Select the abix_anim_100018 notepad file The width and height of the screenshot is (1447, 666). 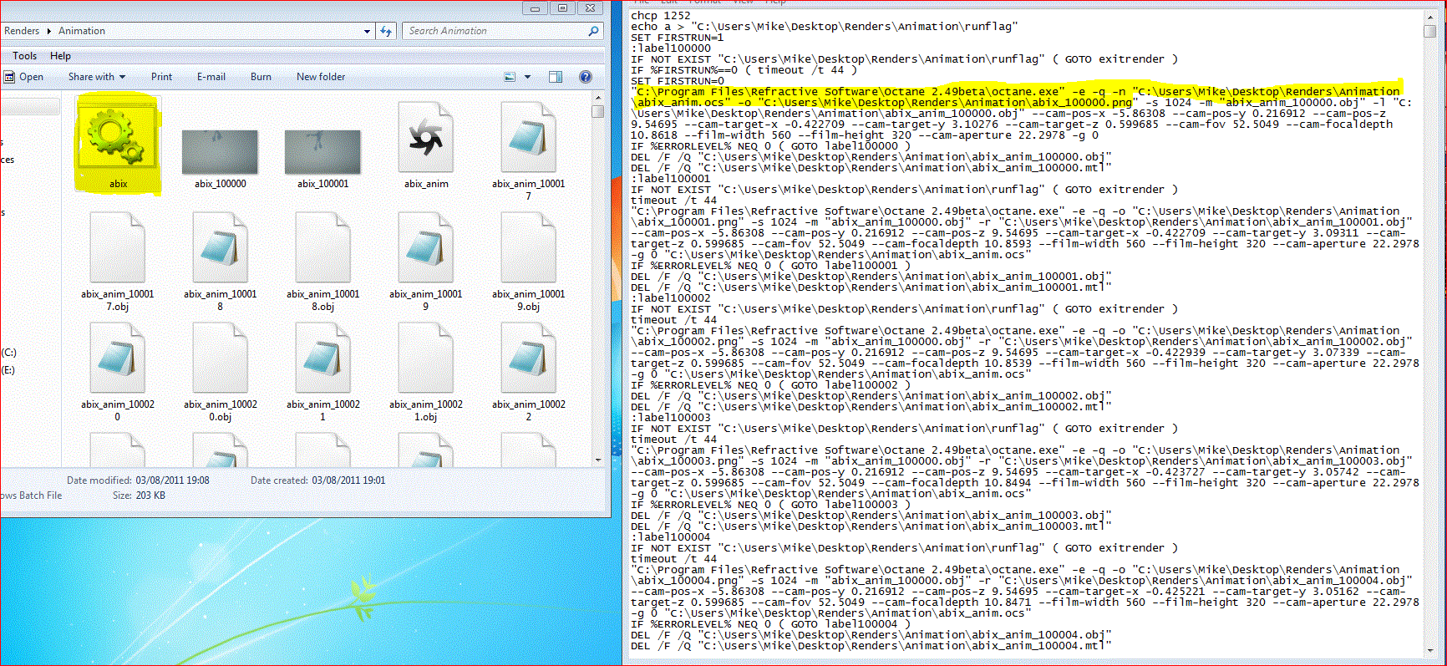(220, 248)
